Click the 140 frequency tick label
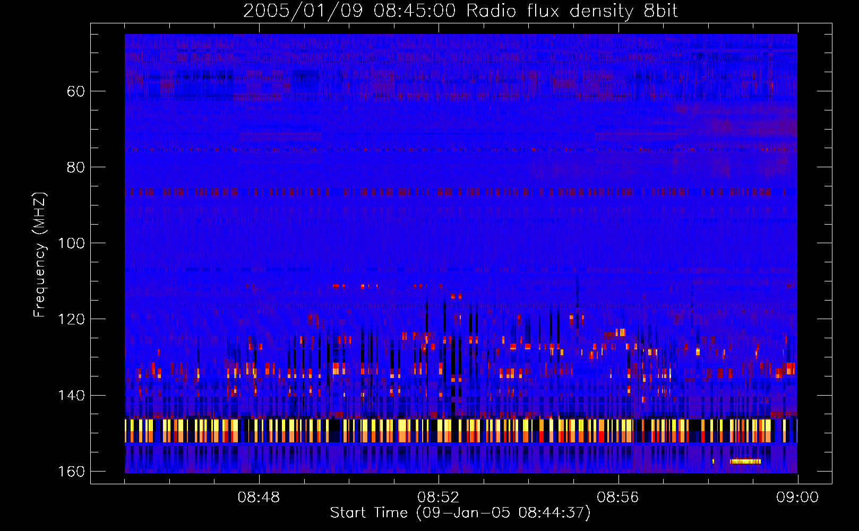This screenshot has height=531, width=859. click(71, 396)
